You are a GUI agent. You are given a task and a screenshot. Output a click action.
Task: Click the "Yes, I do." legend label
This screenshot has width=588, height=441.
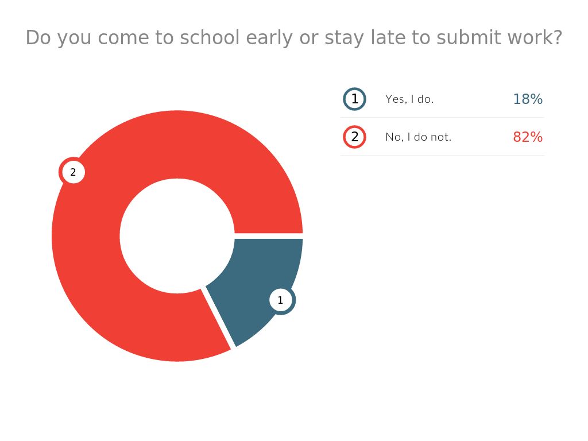(409, 99)
